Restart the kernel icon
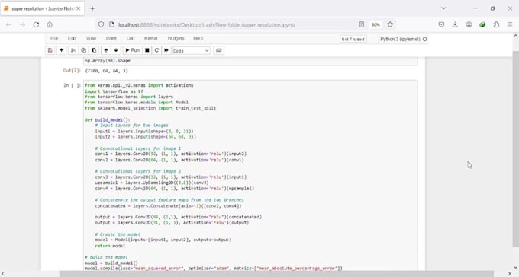 157,50
